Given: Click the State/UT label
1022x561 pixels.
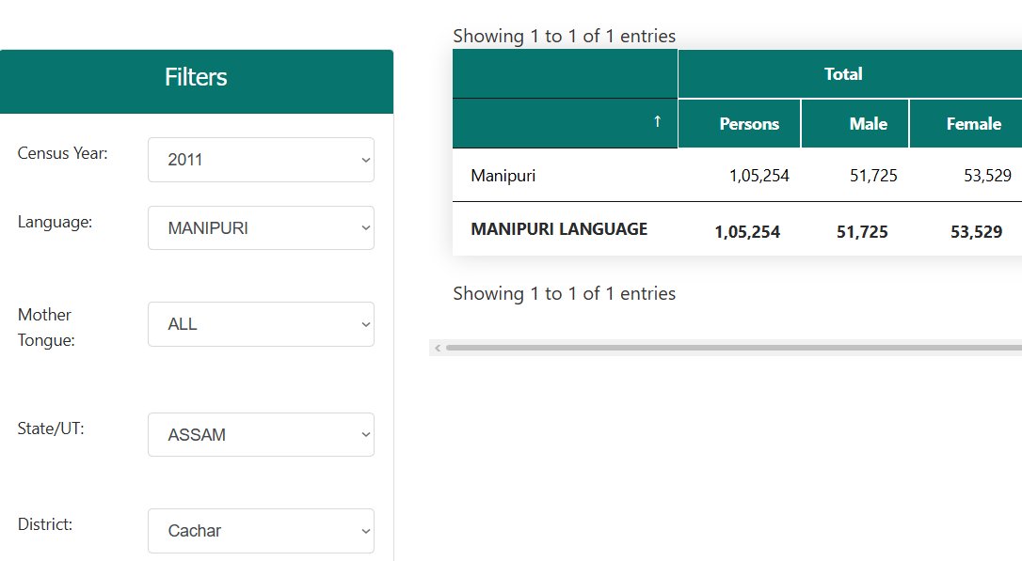Looking at the screenshot, I should coord(51,429).
